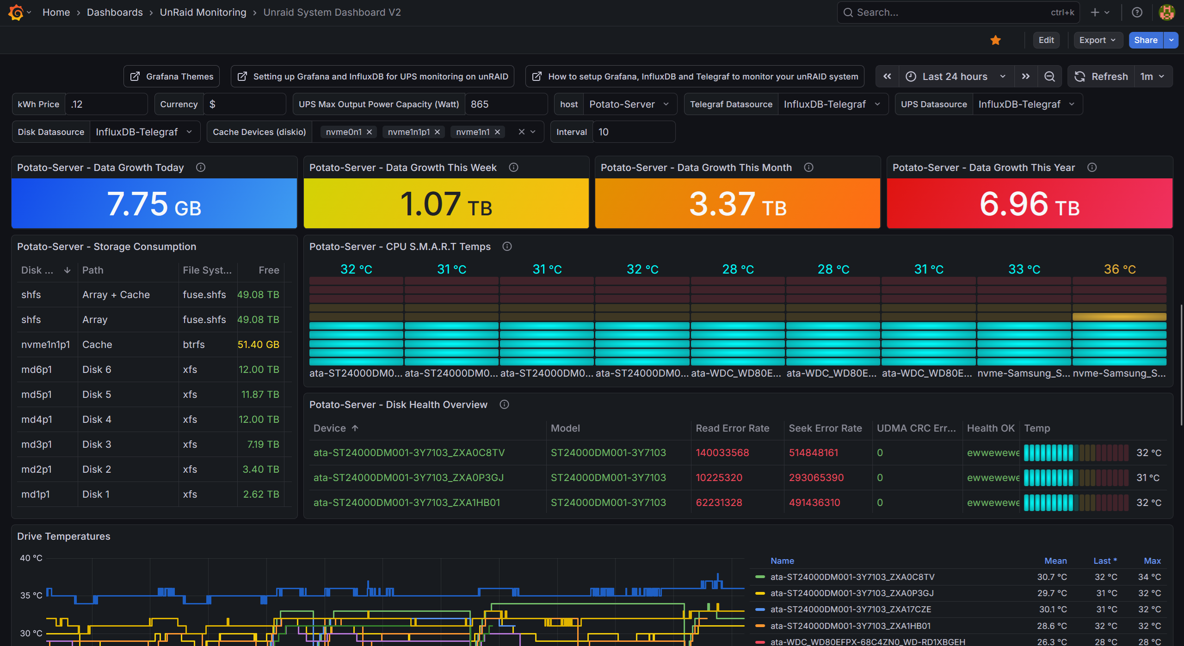The image size is (1184, 646).
Task: Click the zoom-out time range magnifier icon
Action: [x=1050, y=76]
